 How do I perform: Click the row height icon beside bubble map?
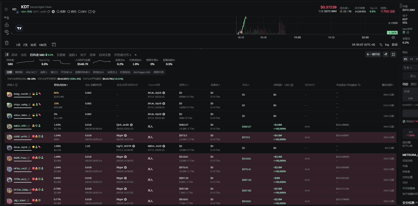point(393,54)
